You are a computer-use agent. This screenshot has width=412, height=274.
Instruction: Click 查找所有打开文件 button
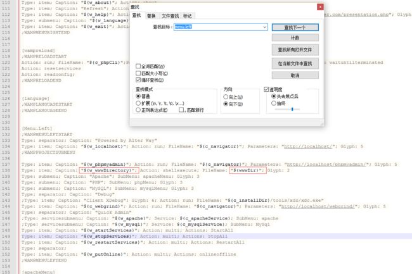pos(295,49)
